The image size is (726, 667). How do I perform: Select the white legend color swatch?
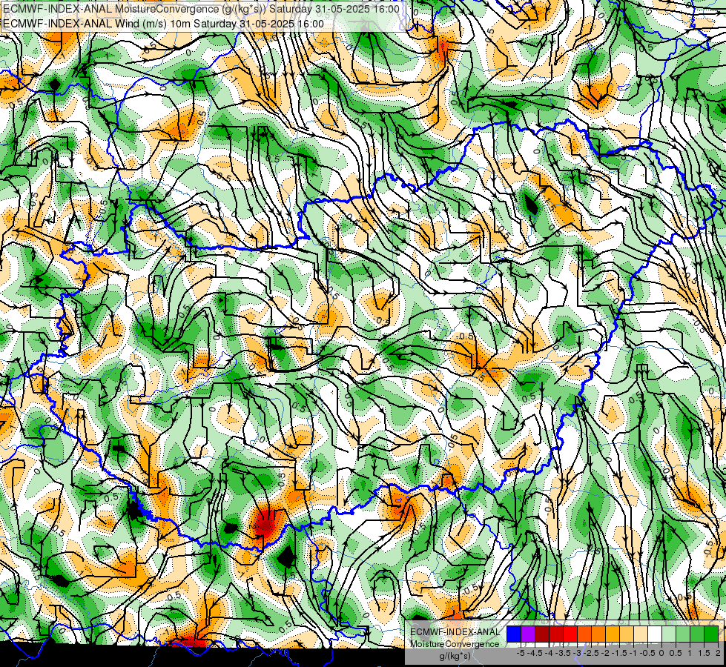click(655, 634)
